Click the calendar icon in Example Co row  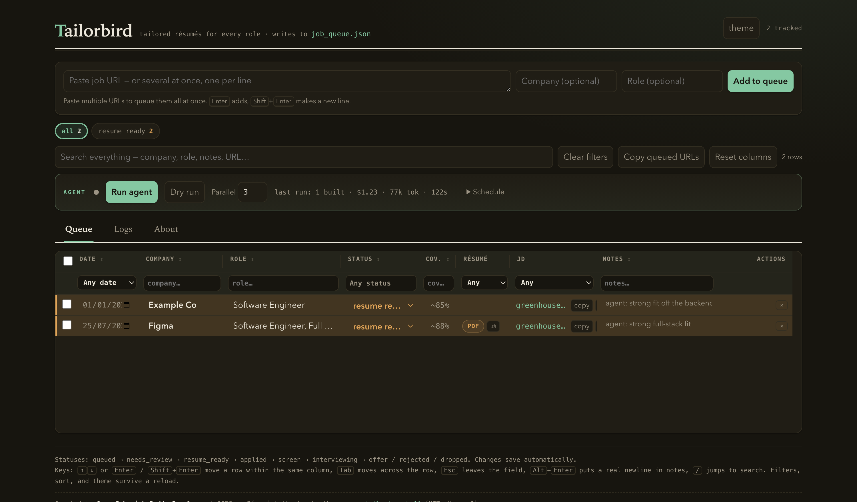tap(127, 305)
